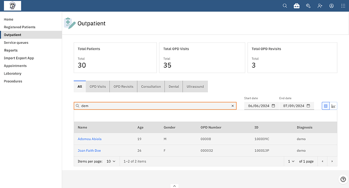Click the Total OPD Revisits card

(x=292, y=57)
